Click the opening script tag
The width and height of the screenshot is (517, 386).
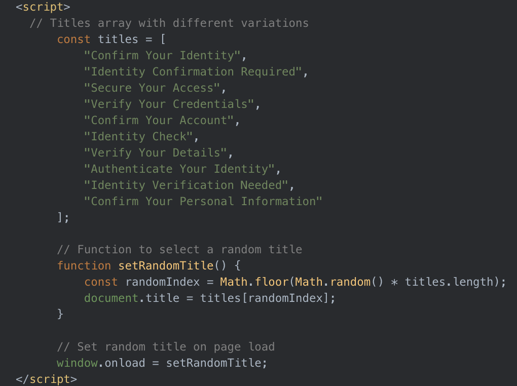pyautogui.click(x=43, y=7)
